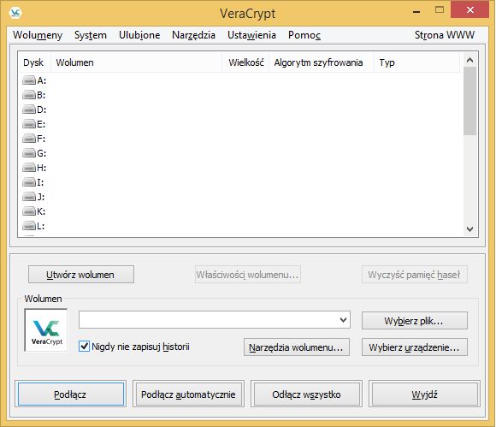Click the Podłącz button
The image size is (496, 427).
70,394
